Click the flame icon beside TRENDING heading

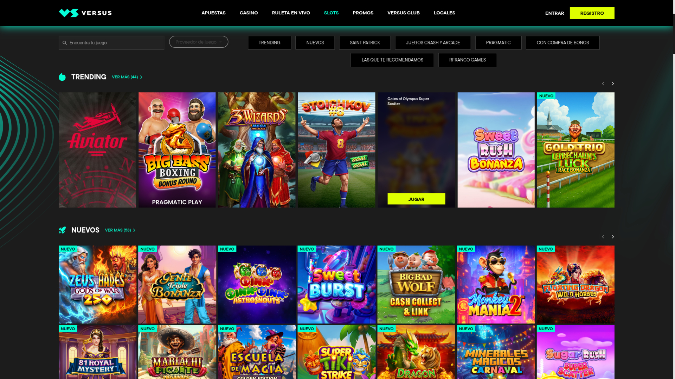click(x=62, y=77)
